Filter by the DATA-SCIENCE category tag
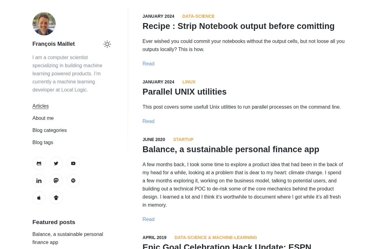The height and width of the screenshot is (249, 374). (x=199, y=16)
